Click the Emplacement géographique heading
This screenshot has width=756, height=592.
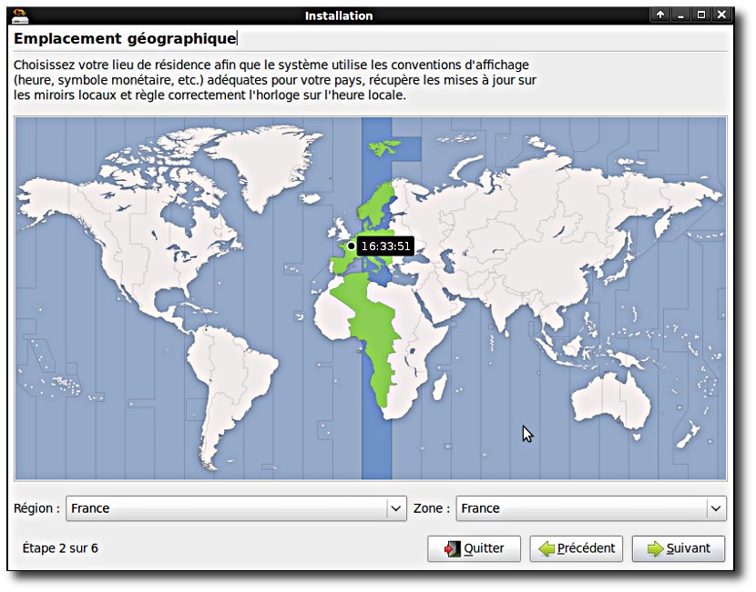(x=125, y=38)
